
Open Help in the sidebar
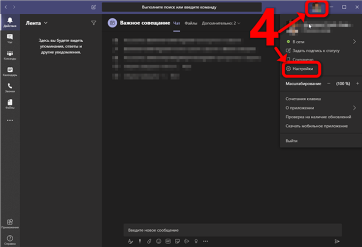tap(10, 240)
